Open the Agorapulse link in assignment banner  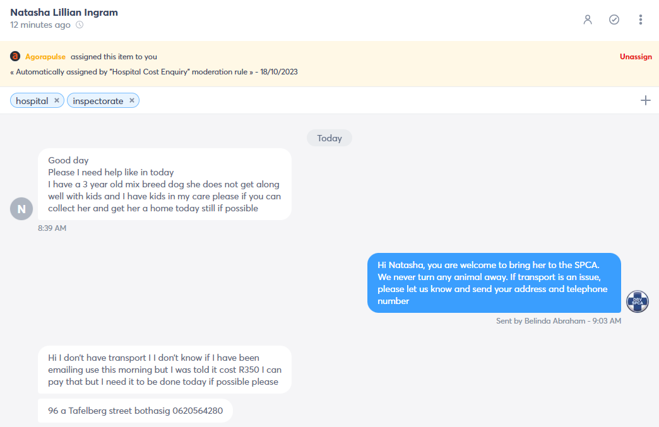click(x=45, y=57)
